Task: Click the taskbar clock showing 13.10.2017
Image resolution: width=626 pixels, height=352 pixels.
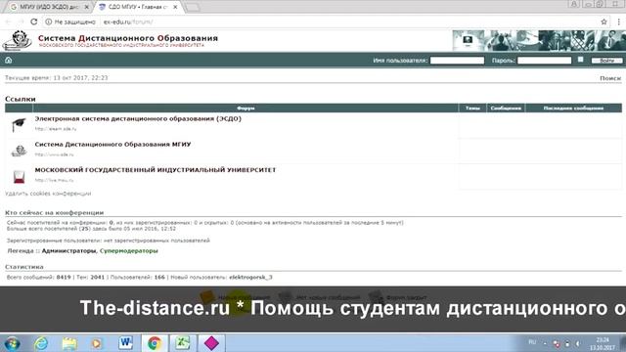Action: pos(603,343)
